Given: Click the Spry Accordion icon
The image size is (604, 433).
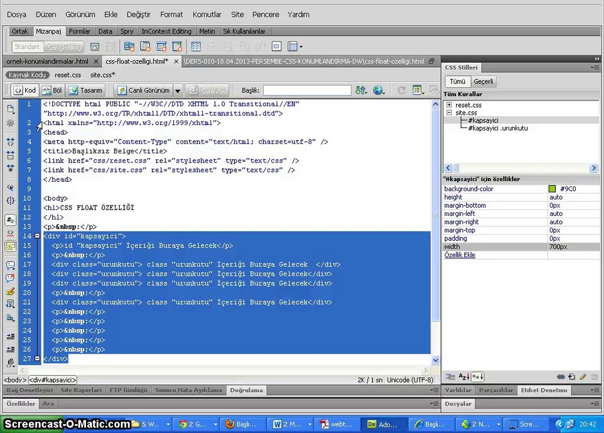Looking at the screenshot, I should click(x=161, y=47).
